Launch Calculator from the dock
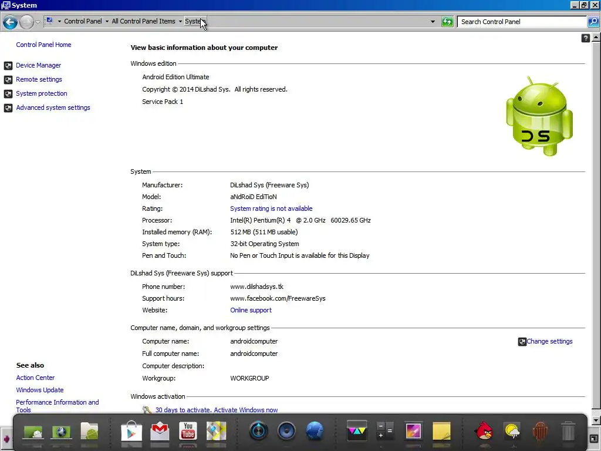Screen dimensions: 601x451 (385, 430)
